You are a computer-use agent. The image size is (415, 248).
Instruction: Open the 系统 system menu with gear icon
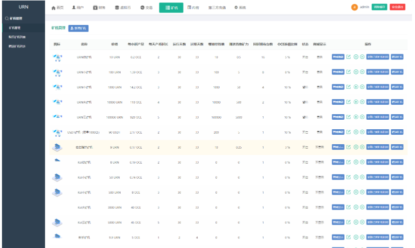pyautogui.click(x=240, y=8)
